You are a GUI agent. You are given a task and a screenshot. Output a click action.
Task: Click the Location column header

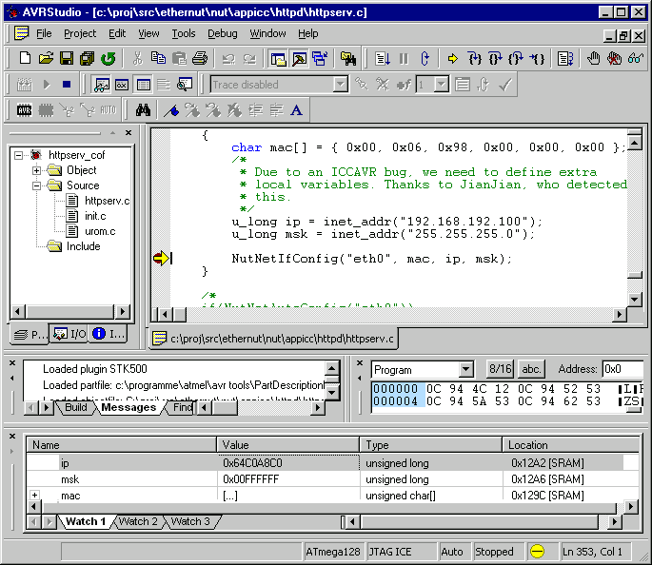coord(570,445)
